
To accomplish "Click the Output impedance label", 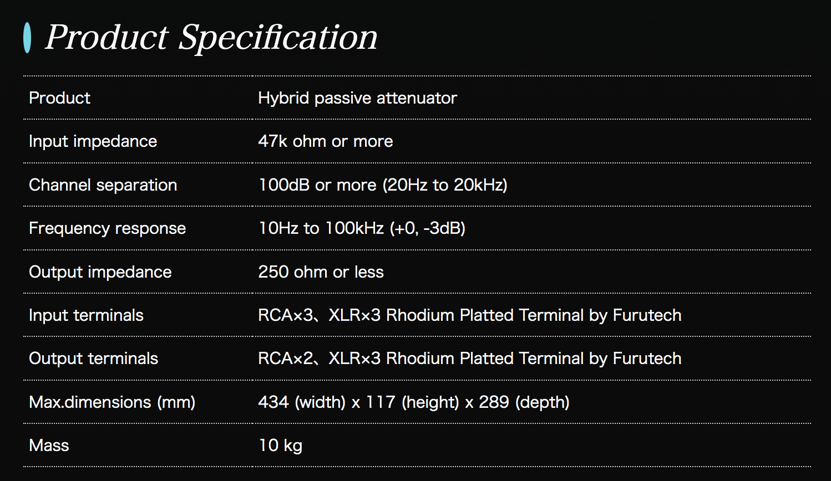I will click(100, 272).
